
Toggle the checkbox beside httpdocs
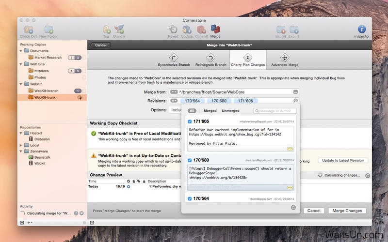click(84, 71)
